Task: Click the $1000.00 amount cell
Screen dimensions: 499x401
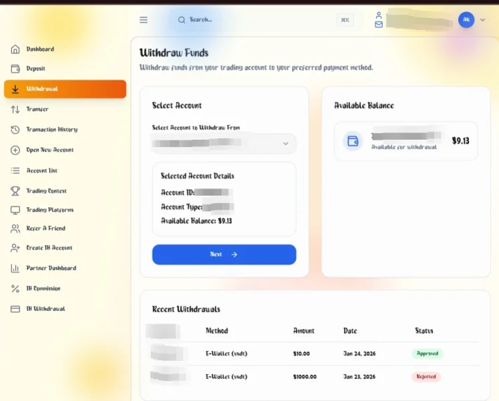Action: click(x=305, y=377)
